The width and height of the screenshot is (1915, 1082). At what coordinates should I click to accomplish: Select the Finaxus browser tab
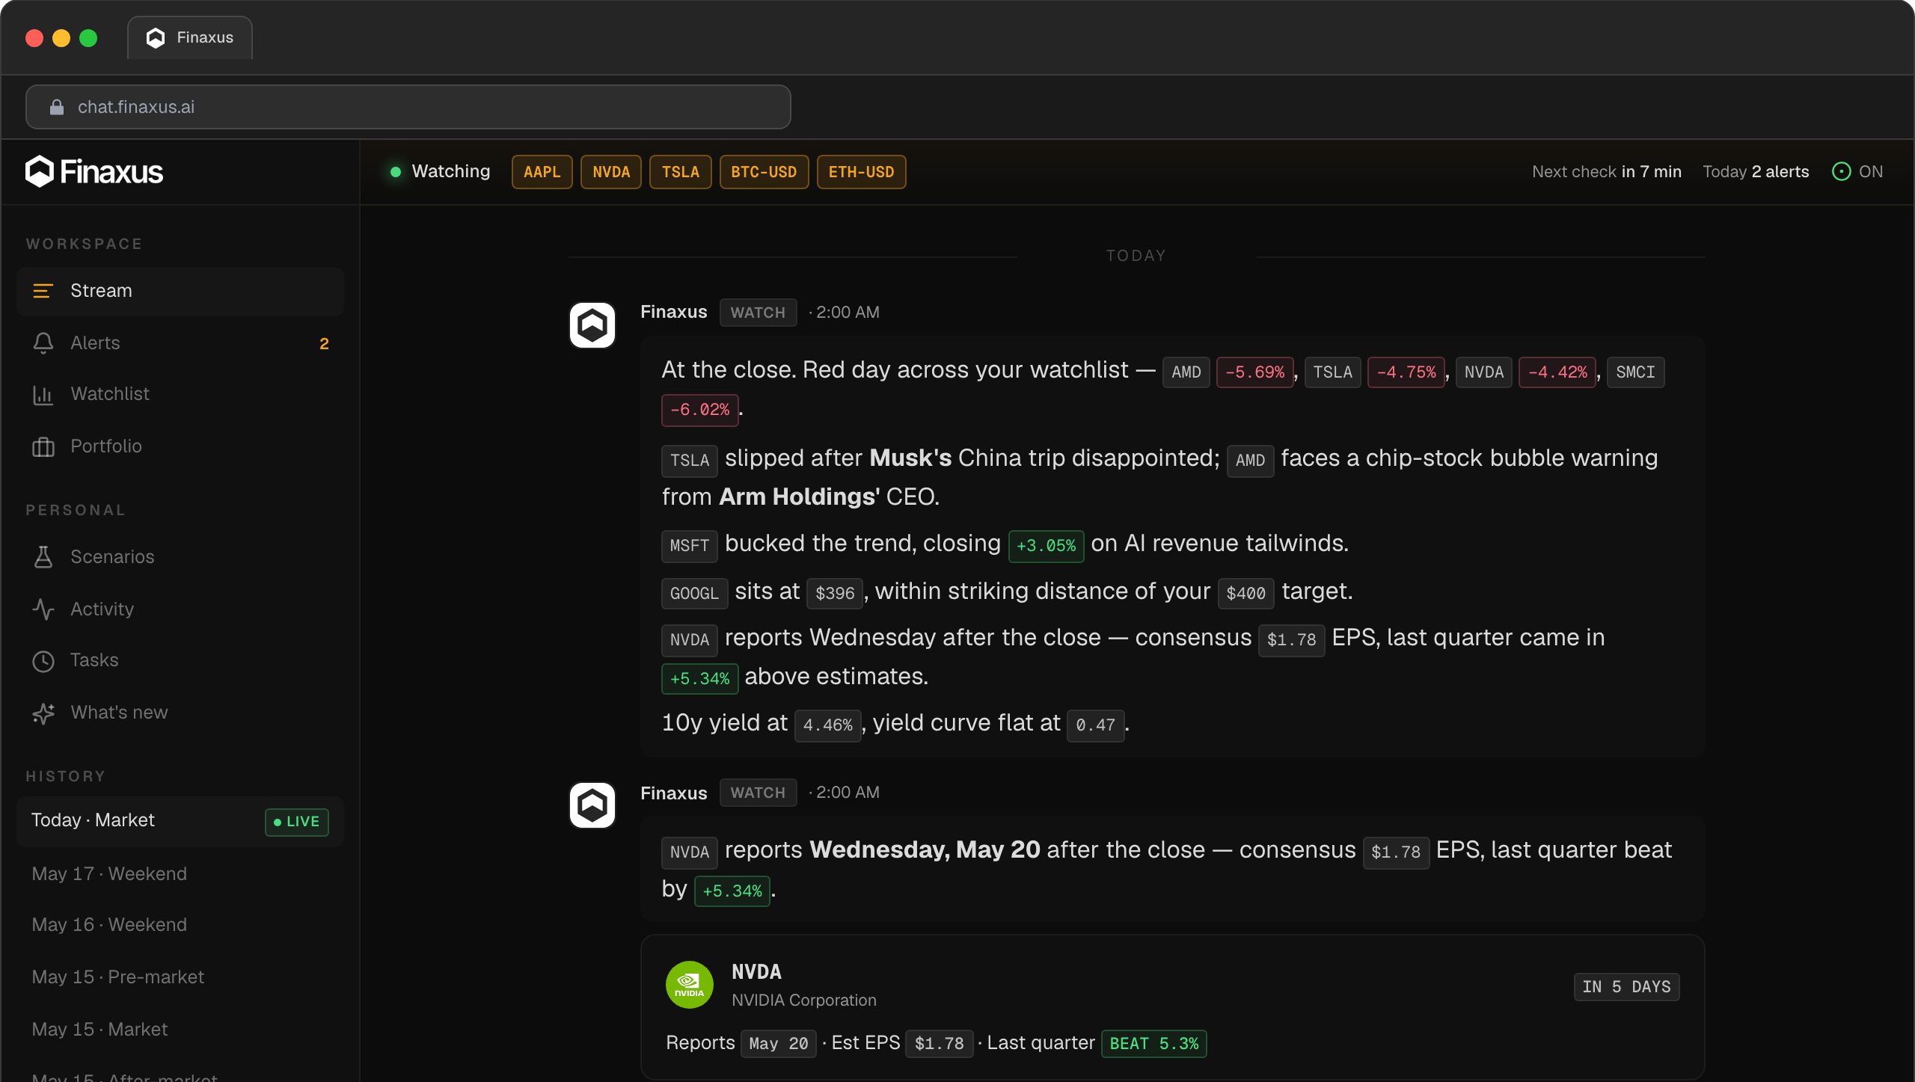[190, 37]
